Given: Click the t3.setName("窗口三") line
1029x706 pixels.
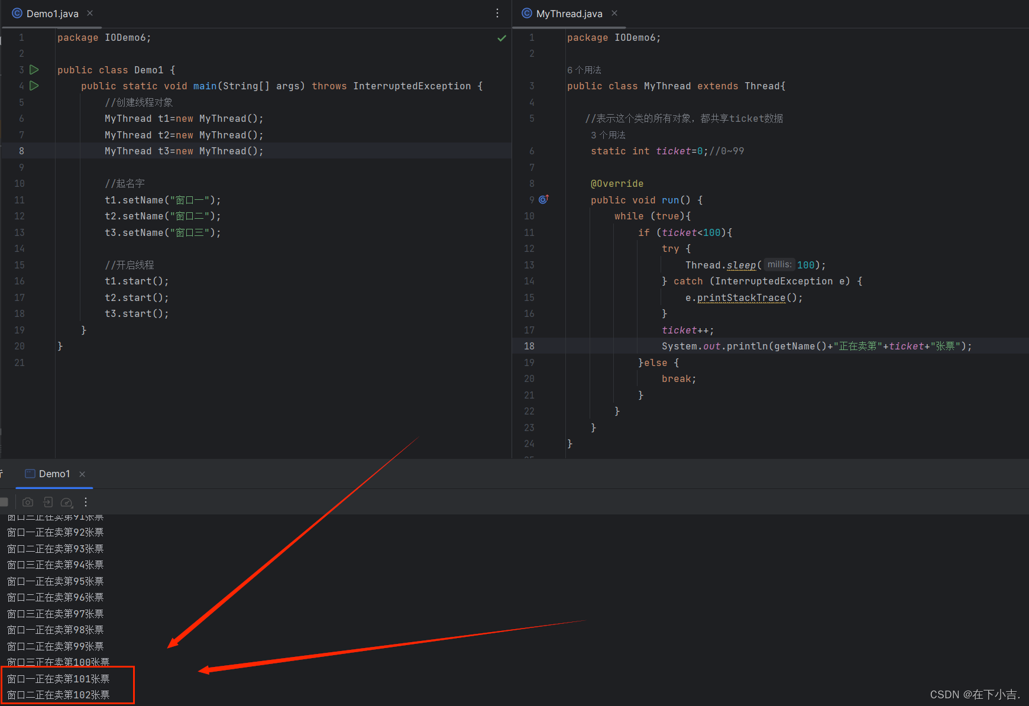Looking at the screenshot, I should click(163, 232).
